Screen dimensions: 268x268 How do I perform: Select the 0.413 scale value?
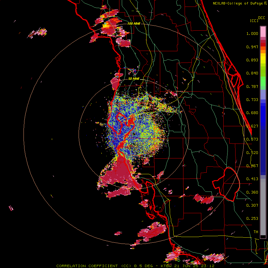(x=252, y=179)
